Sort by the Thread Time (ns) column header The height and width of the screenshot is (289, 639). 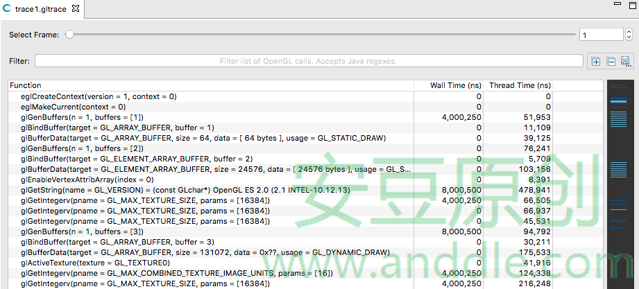click(x=518, y=85)
